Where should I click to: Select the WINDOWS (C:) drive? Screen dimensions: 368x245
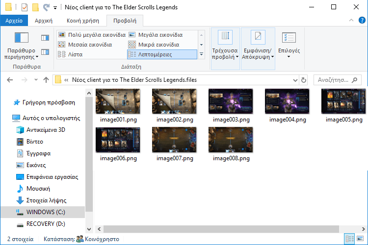point(43,212)
